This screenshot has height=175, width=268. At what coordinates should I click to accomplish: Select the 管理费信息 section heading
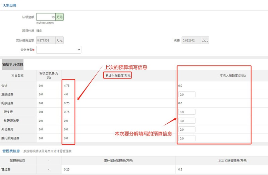coord(11,151)
